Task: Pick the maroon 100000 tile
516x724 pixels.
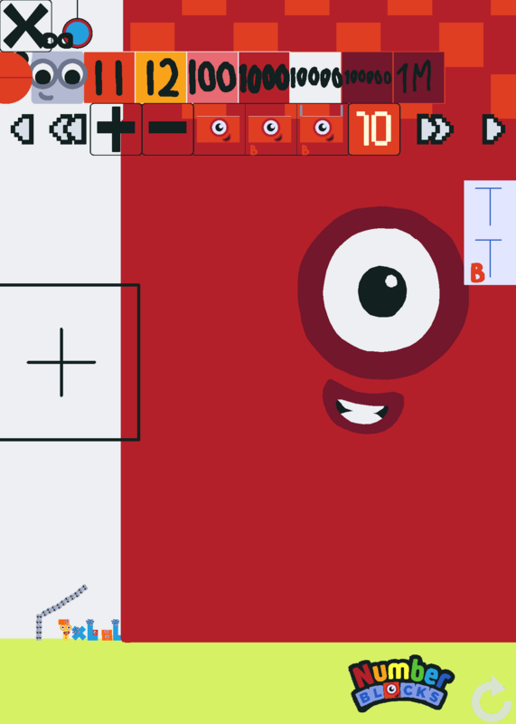Action: tap(367, 77)
